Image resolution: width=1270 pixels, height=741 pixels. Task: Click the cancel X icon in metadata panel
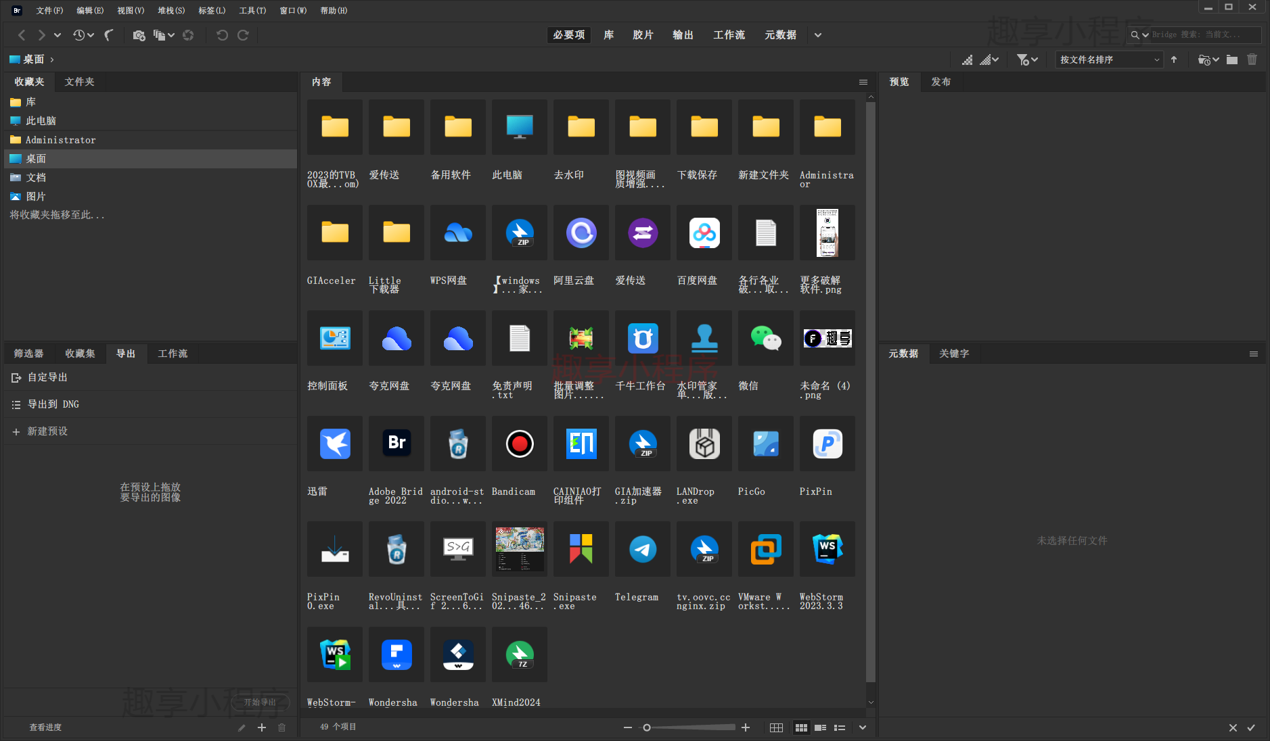pyautogui.click(x=1233, y=727)
